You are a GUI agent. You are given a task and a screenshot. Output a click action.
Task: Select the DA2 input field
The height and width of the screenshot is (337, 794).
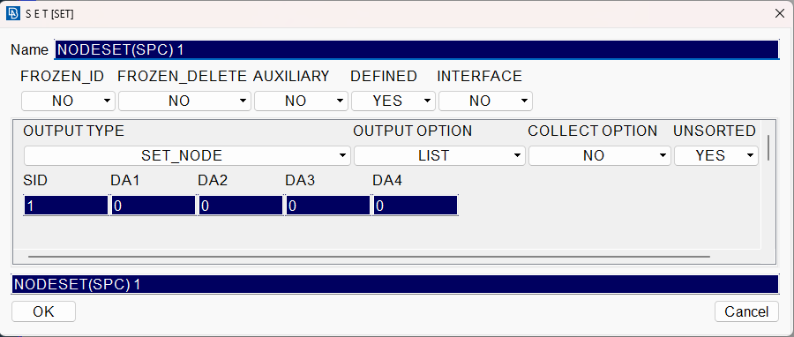point(241,206)
